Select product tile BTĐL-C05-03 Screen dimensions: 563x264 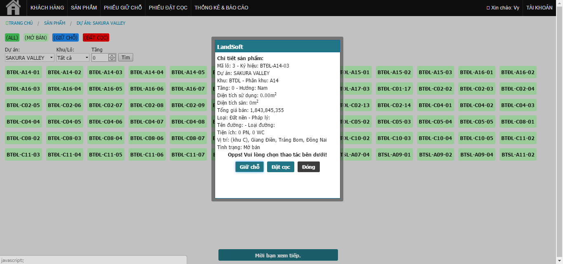point(394,122)
